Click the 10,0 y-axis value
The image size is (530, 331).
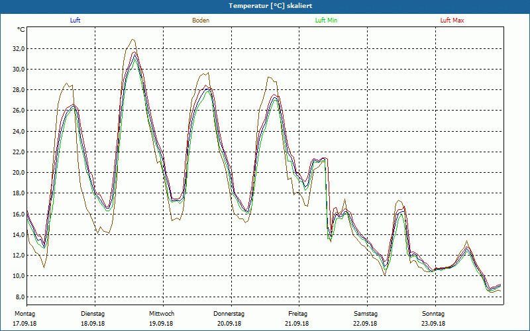(x=19, y=276)
